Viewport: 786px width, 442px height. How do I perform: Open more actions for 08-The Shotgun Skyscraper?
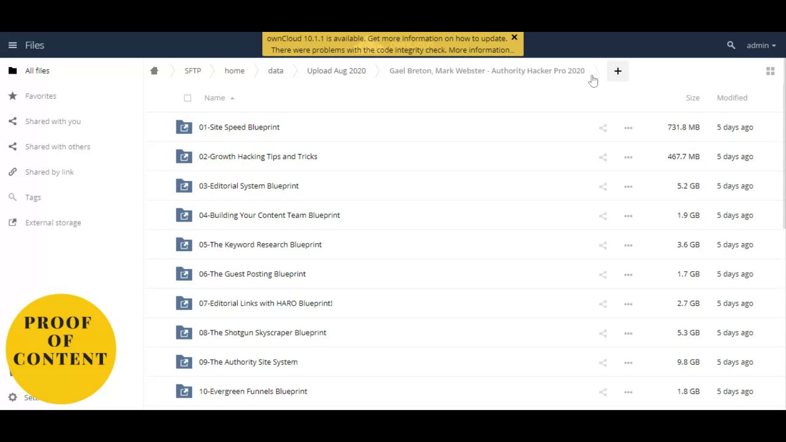[628, 333]
